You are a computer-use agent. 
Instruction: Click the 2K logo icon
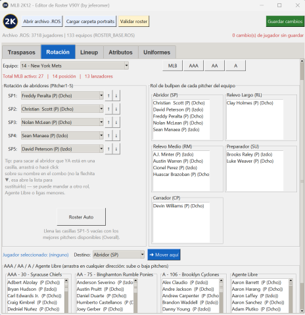point(11,21)
